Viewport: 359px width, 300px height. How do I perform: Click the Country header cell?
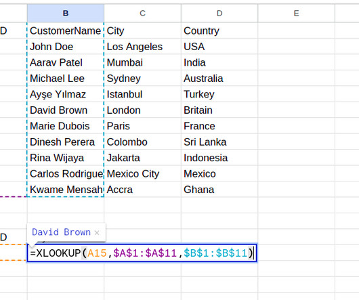(219, 30)
